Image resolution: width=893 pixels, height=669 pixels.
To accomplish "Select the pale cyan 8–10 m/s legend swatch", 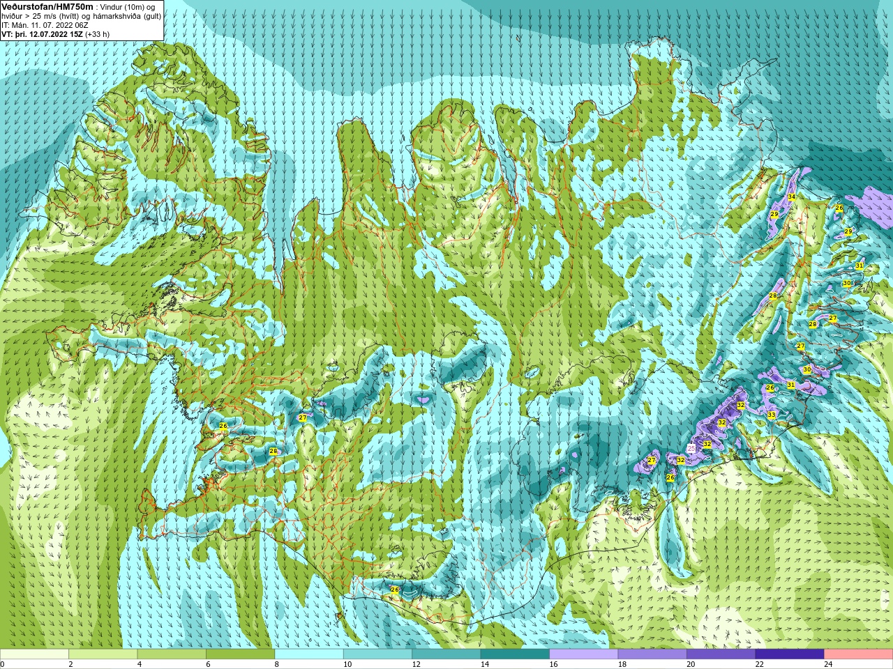I will [x=309, y=654].
